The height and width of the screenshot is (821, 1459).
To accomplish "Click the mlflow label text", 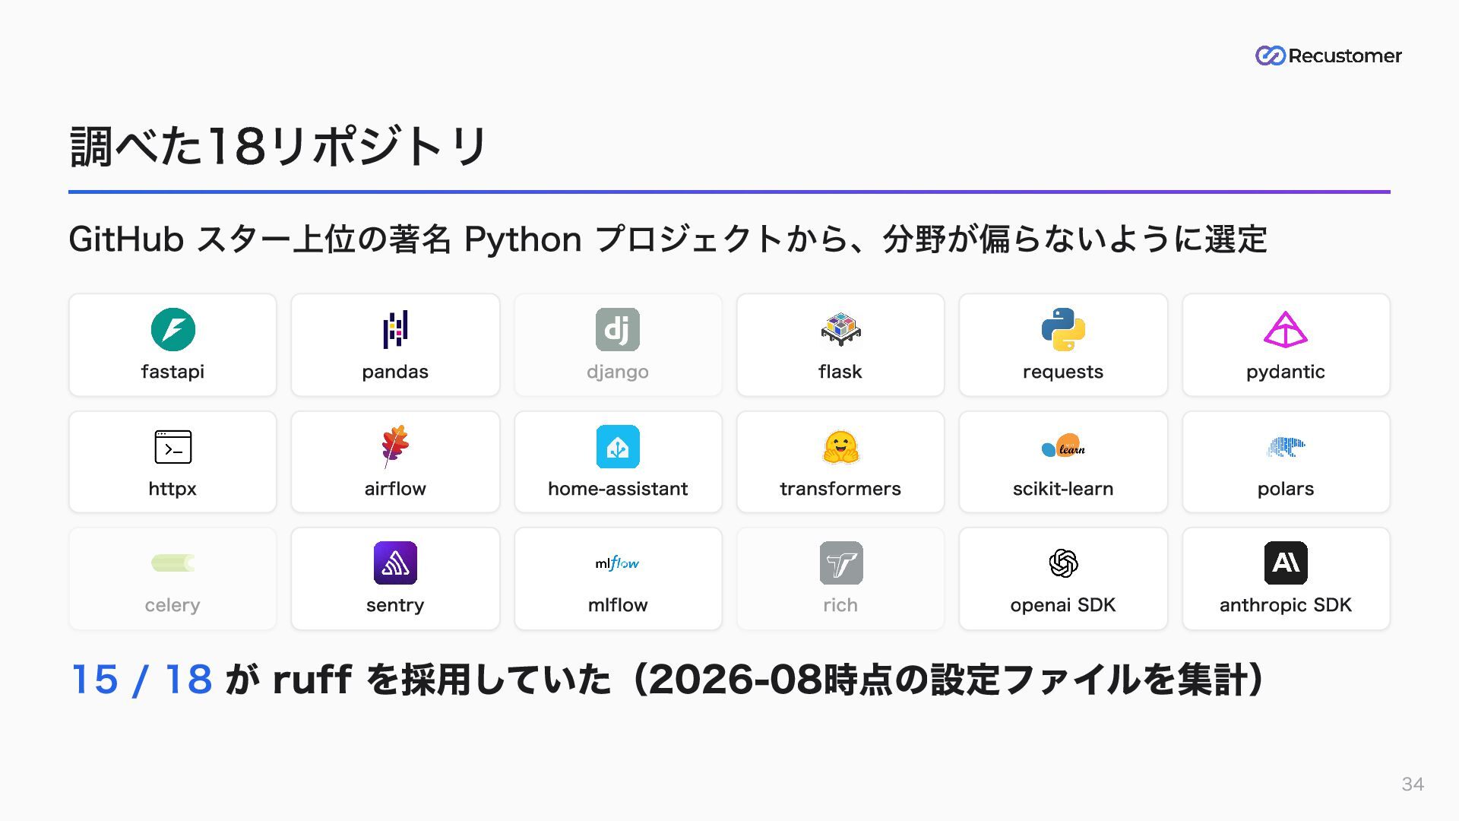I will (618, 605).
